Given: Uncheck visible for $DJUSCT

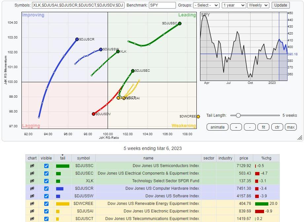Looking at the screenshot, I should pos(46,219).
